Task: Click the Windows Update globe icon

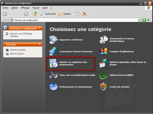Action: click(7, 50)
